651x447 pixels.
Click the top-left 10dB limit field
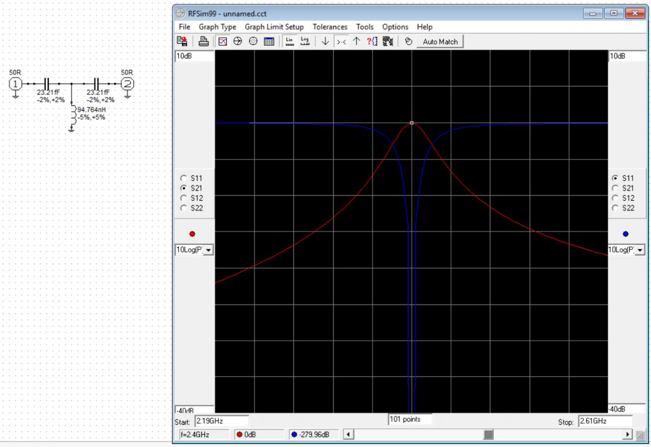pos(194,56)
